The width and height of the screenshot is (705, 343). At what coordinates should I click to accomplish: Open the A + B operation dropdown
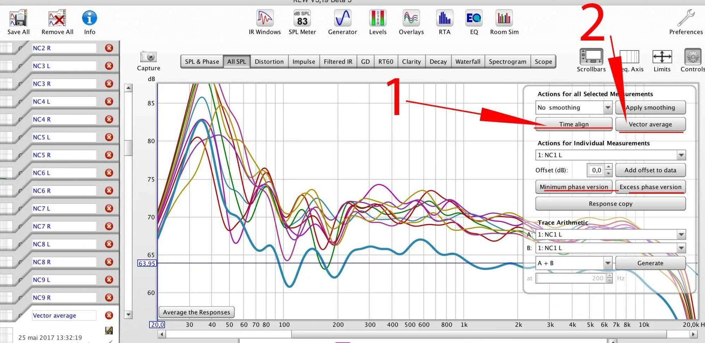coord(608,263)
